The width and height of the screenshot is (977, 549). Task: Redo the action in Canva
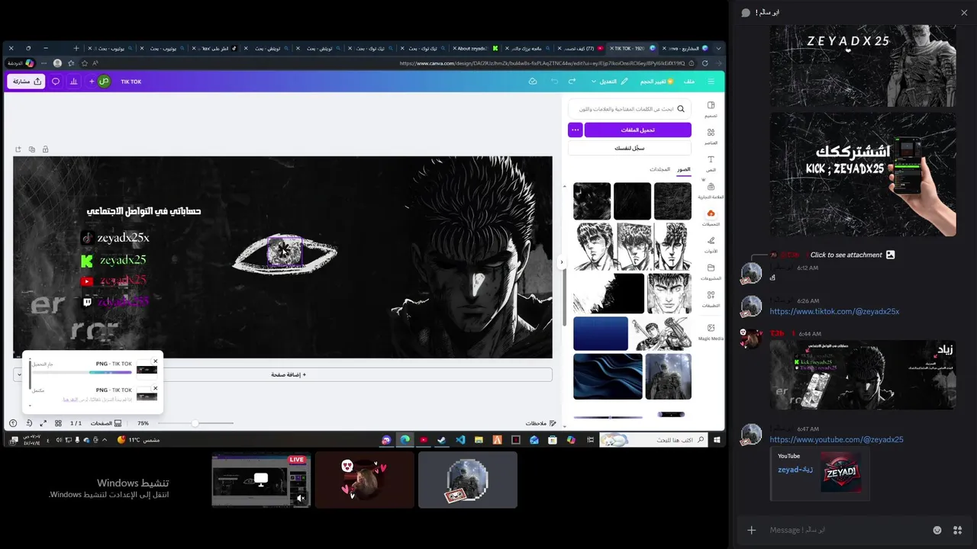point(572,81)
